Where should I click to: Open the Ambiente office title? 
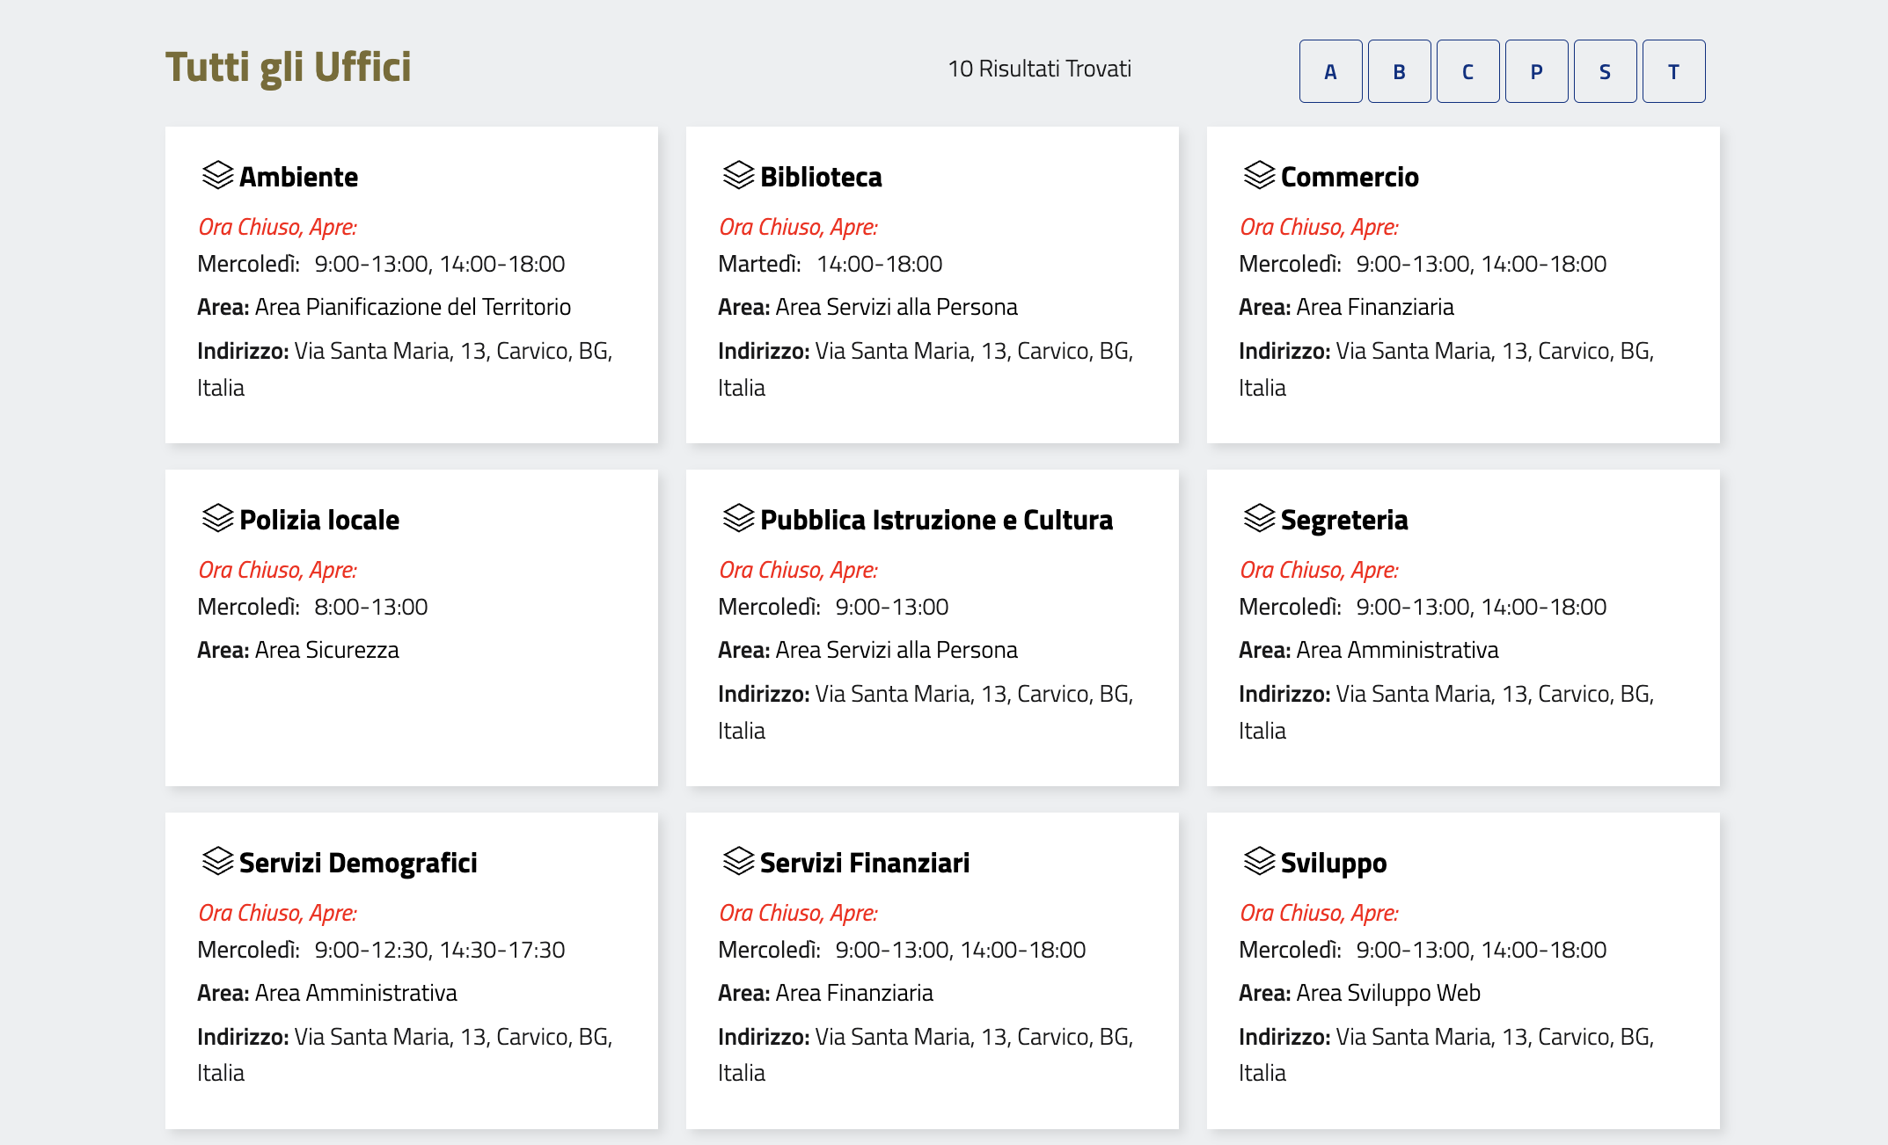pos(298,177)
